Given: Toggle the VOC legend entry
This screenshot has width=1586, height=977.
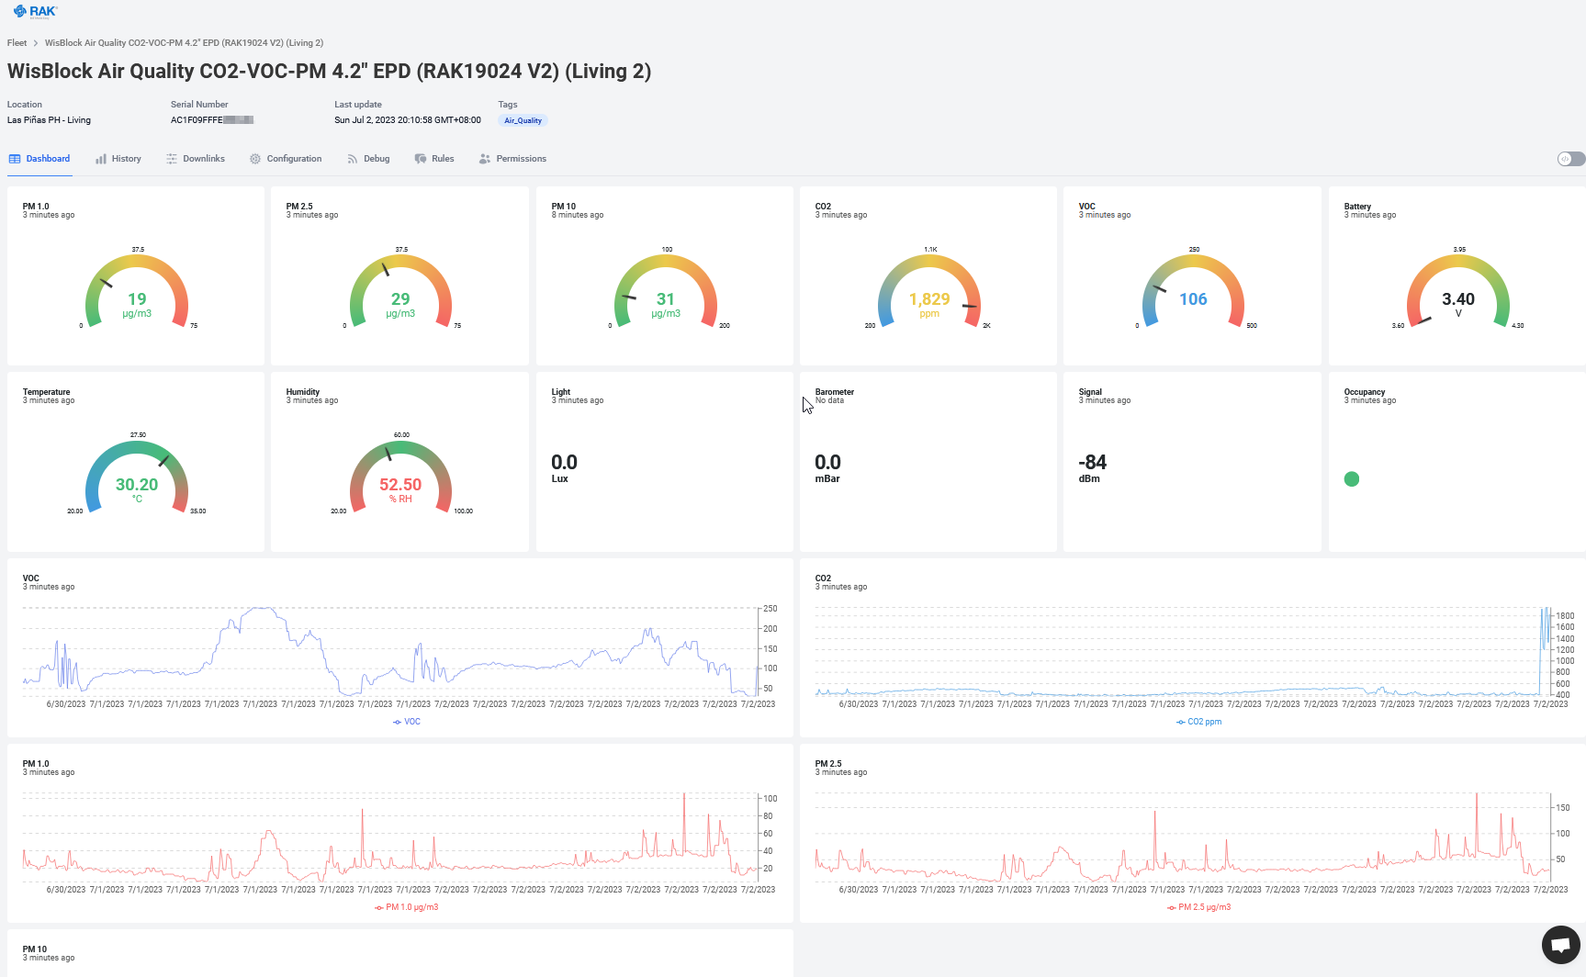Looking at the screenshot, I should pos(407,722).
